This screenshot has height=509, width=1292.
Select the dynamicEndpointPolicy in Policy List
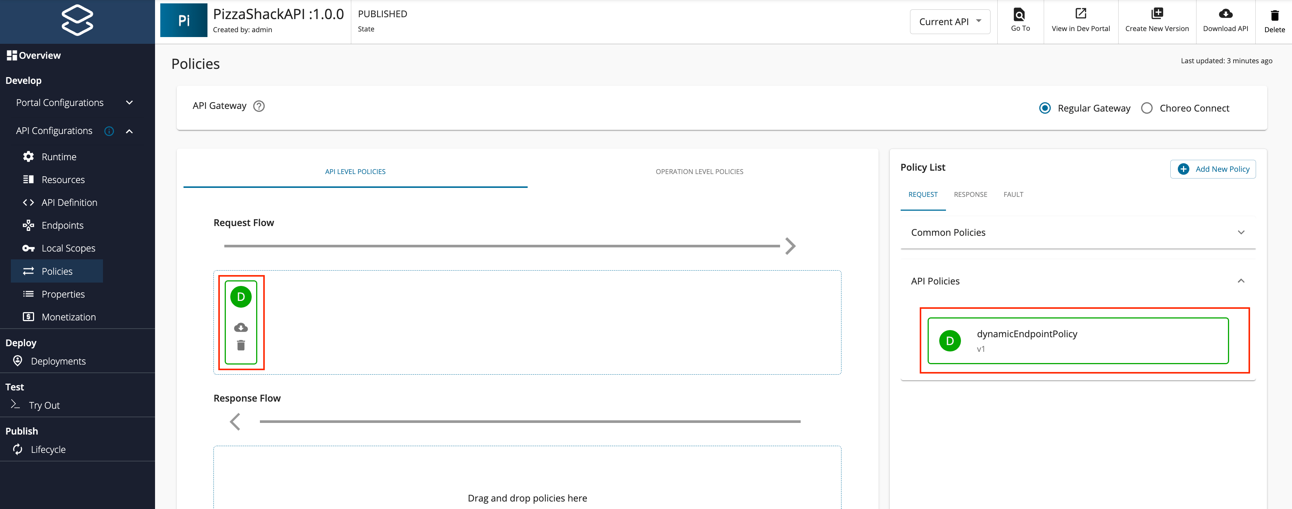(1077, 341)
